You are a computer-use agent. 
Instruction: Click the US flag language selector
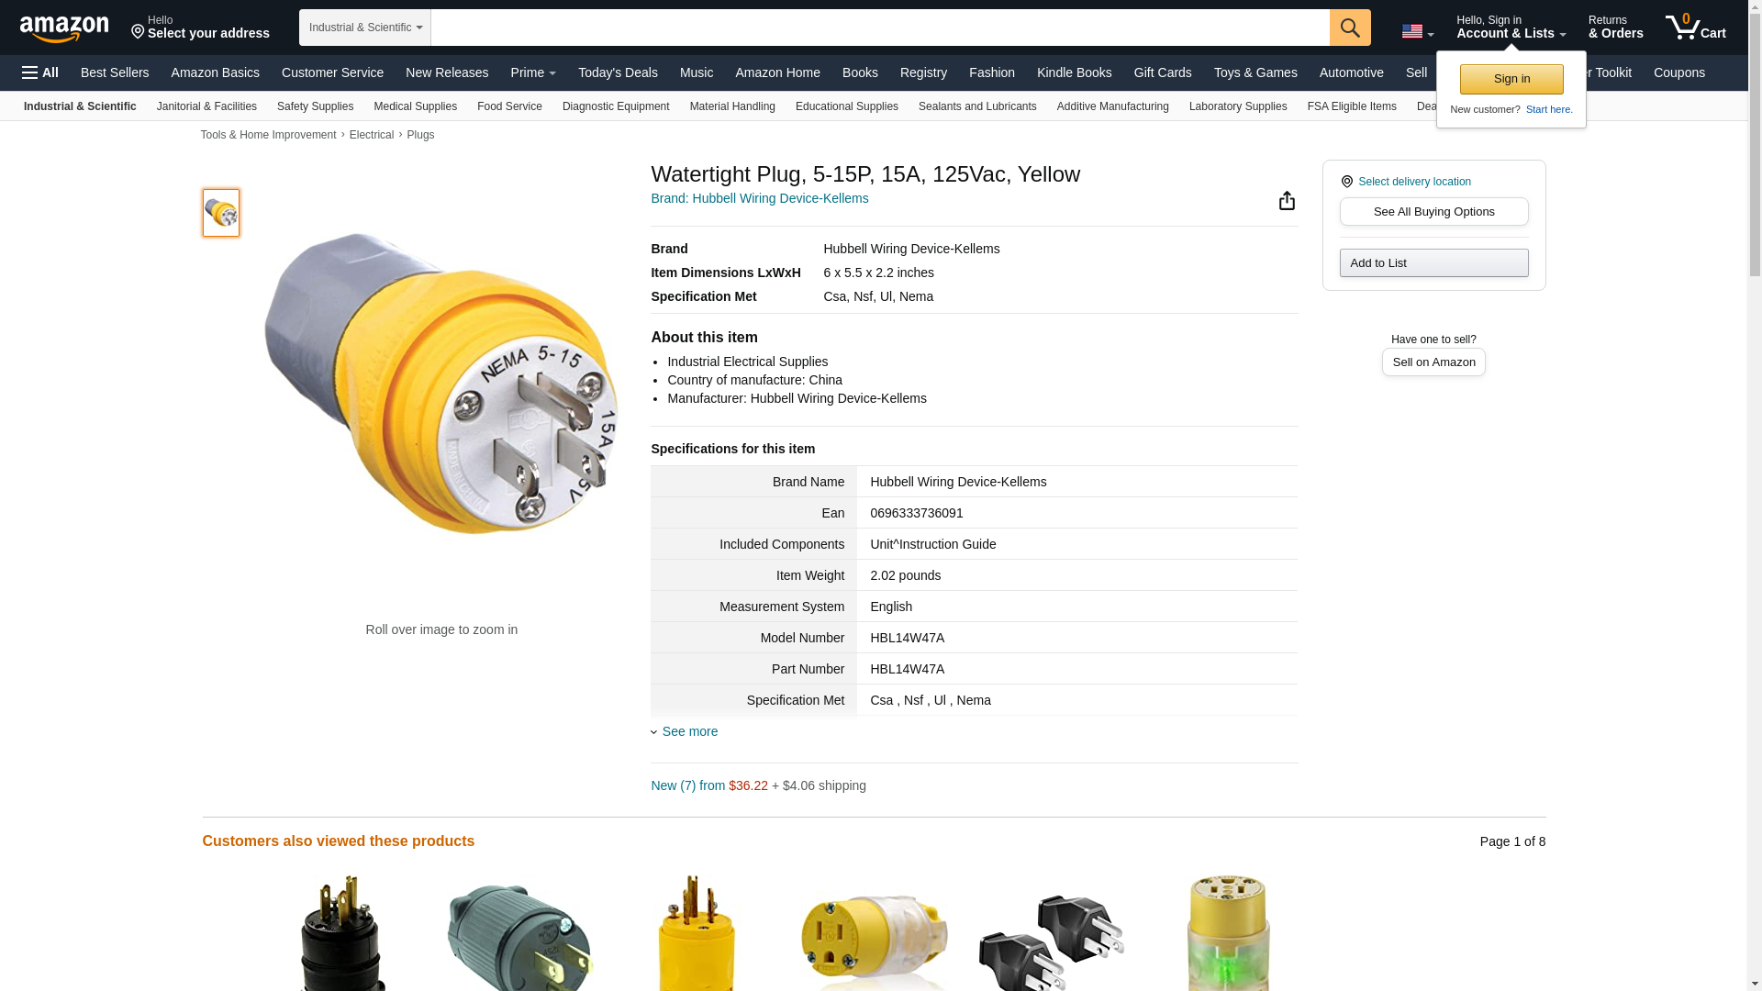pyautogui.click(x=1417, y=31)
